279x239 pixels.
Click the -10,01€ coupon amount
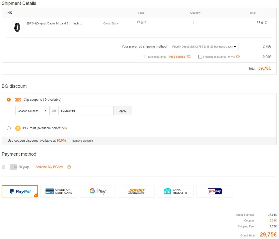coord(272,220)
